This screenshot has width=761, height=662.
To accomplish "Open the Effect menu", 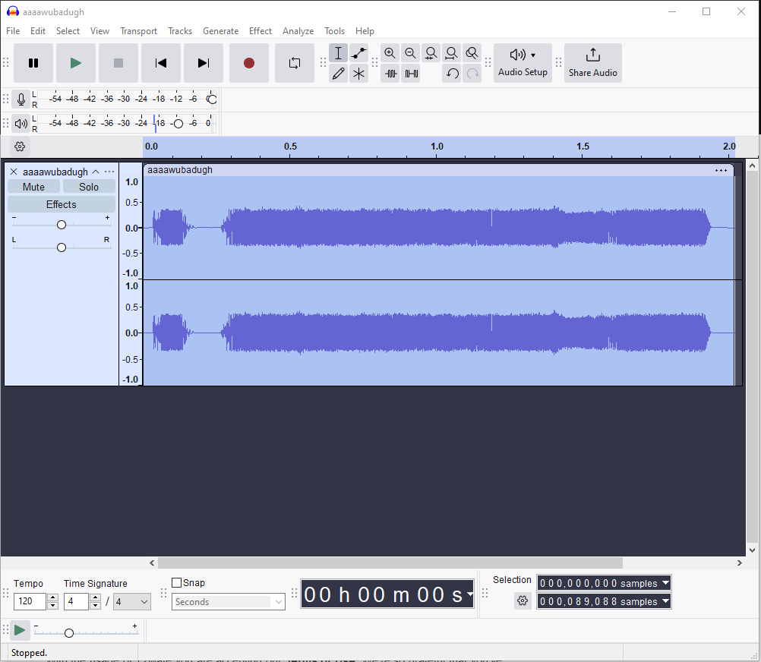I will (x=260, y=31).
